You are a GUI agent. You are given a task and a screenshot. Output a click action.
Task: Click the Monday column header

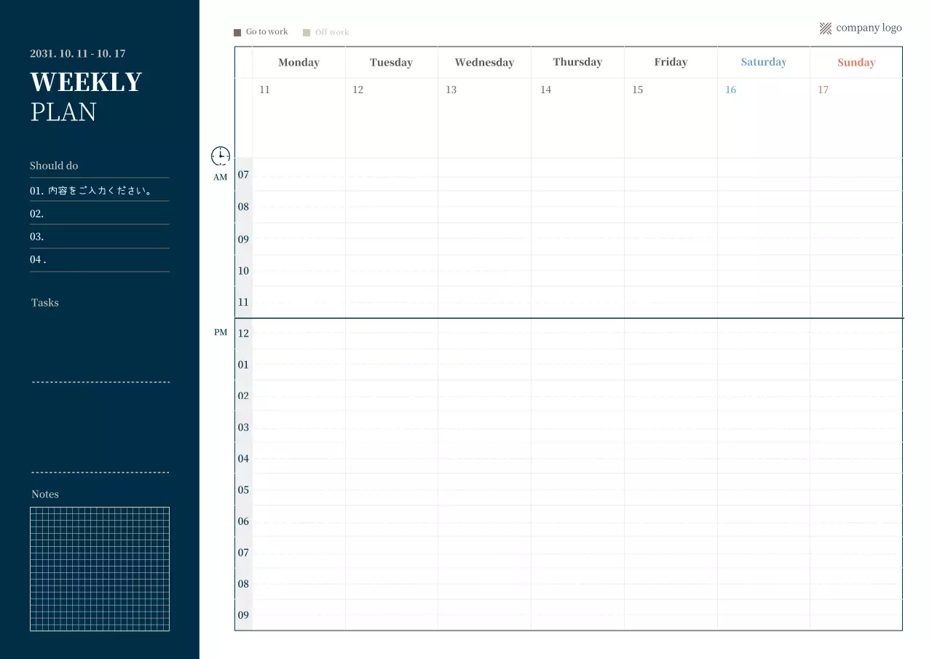[299, 63]
